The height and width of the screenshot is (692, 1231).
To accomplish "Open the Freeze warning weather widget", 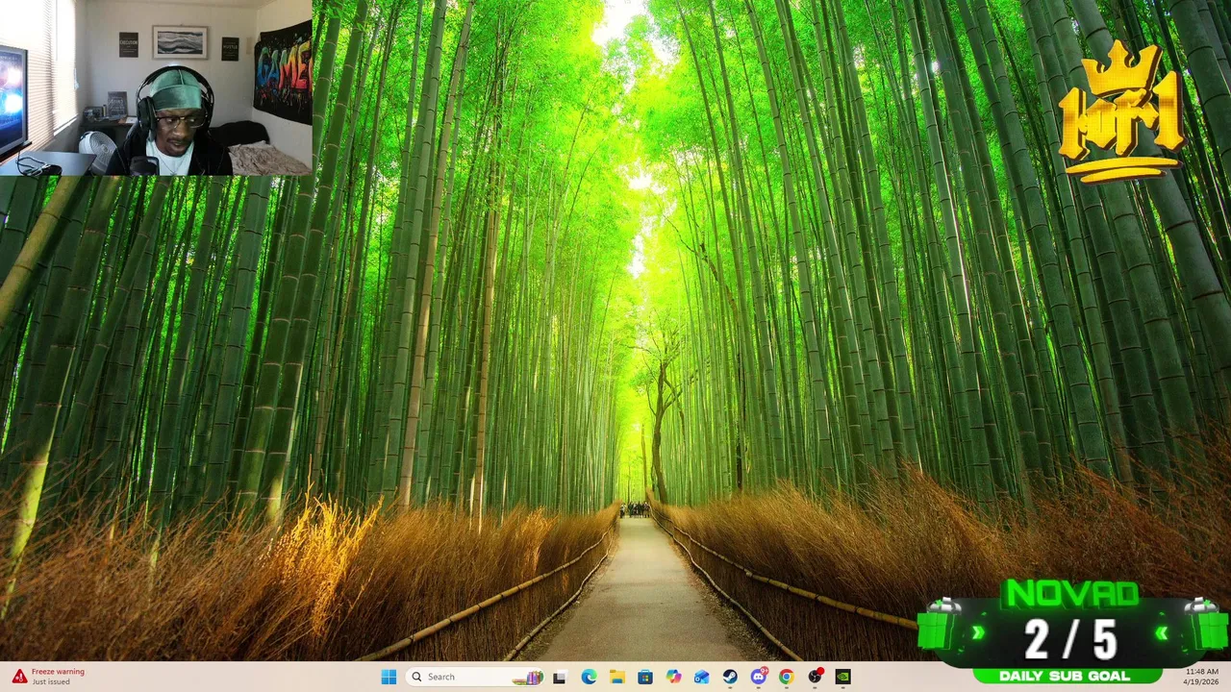I will coord(48,677).
